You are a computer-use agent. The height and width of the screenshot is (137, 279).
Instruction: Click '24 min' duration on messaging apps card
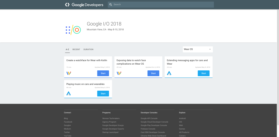click(169, 67)
